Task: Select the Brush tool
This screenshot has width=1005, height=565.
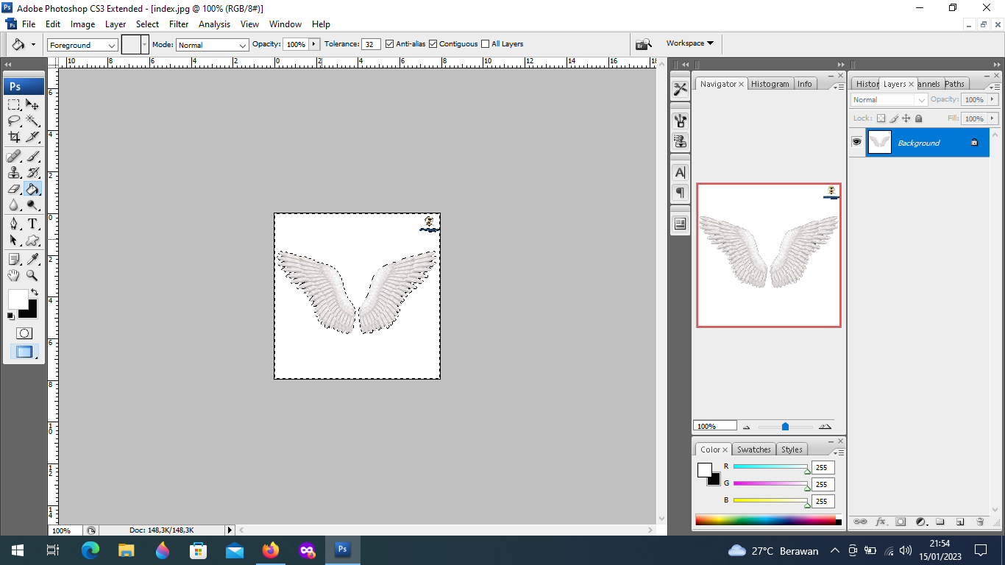Action: pos(32,156)
